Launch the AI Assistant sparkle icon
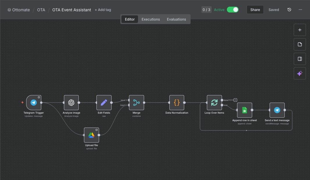310x180 pixels. 300,73
